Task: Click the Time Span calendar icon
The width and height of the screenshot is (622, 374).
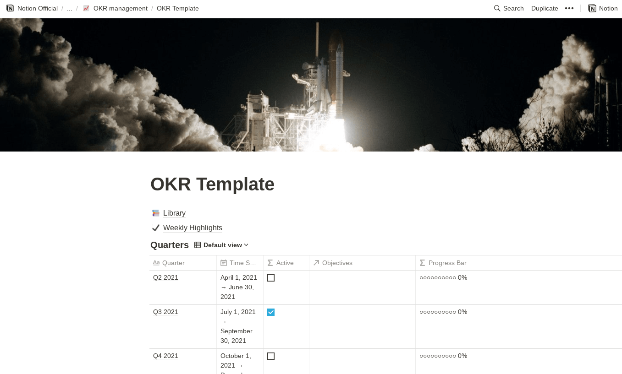Action: pos(224,263)
